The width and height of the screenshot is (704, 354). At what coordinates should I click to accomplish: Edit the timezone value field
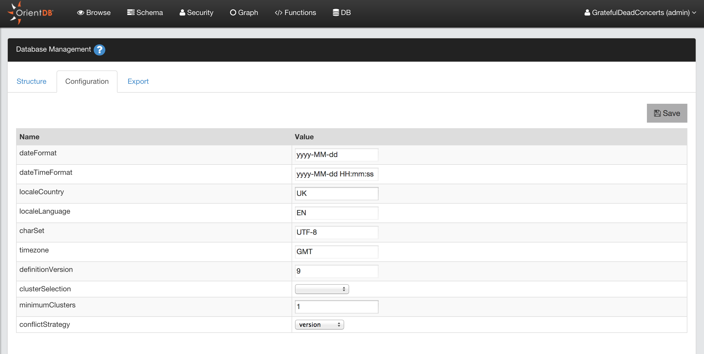click(336, 252)
